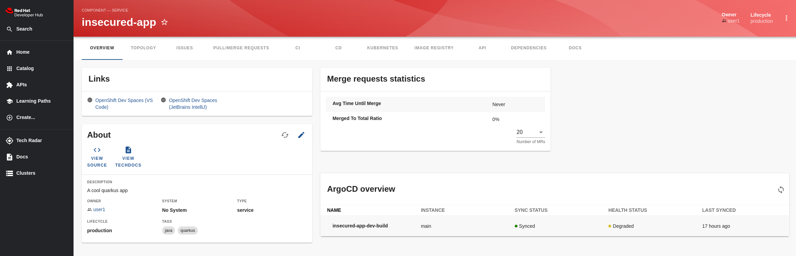The image size is (796, 256).
Task: Click the Clusters storage icon
Action: 10,173
